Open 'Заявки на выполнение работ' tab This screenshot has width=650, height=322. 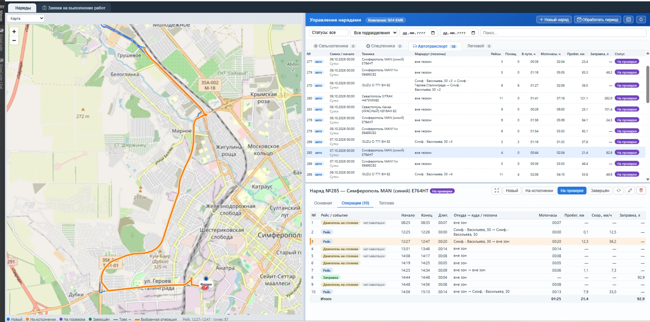coord(74,8)
